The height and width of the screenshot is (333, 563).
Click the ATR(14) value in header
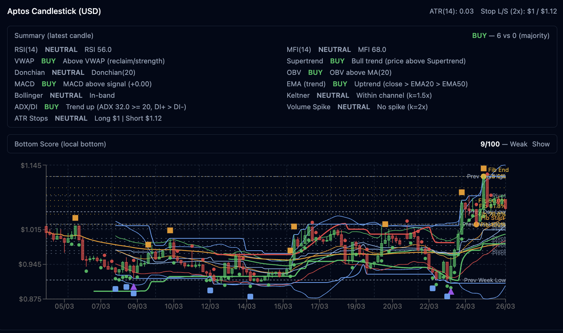tap(451, 11)
